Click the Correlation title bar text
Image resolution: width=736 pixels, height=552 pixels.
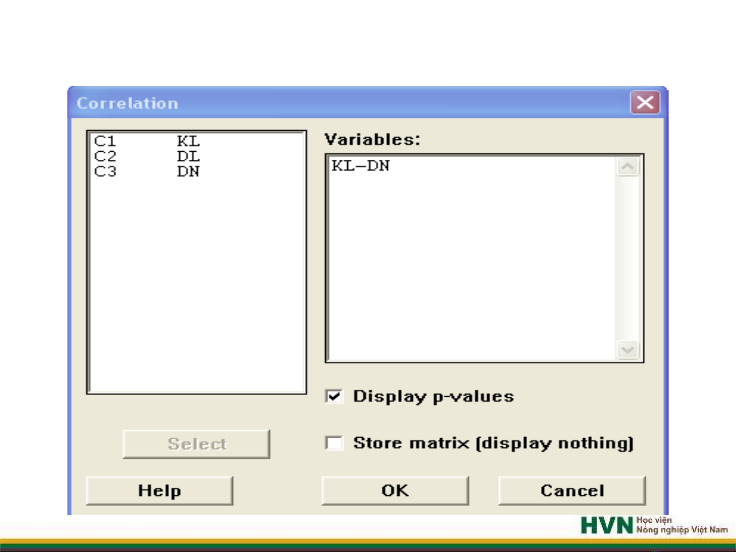pos(128,103)
